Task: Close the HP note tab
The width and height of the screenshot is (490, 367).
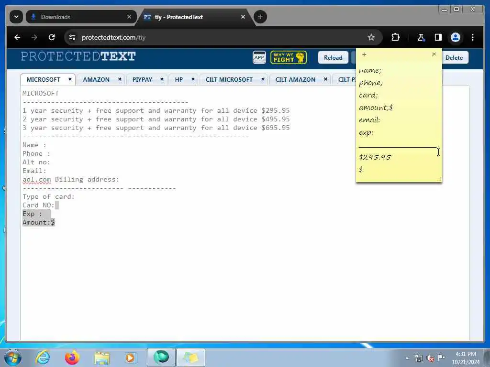Action: click(x=193, y=79)
